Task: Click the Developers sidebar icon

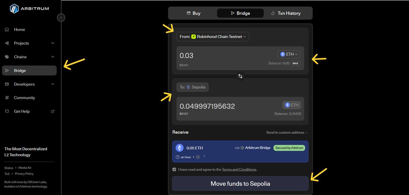Action: (7, 84)
